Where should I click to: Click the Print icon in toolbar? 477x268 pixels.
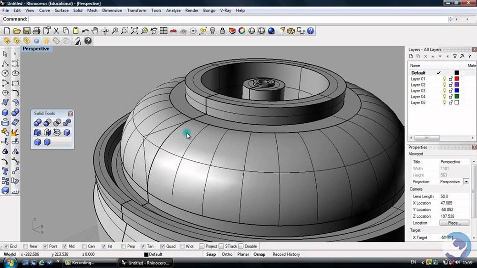[x=37, y=31]
